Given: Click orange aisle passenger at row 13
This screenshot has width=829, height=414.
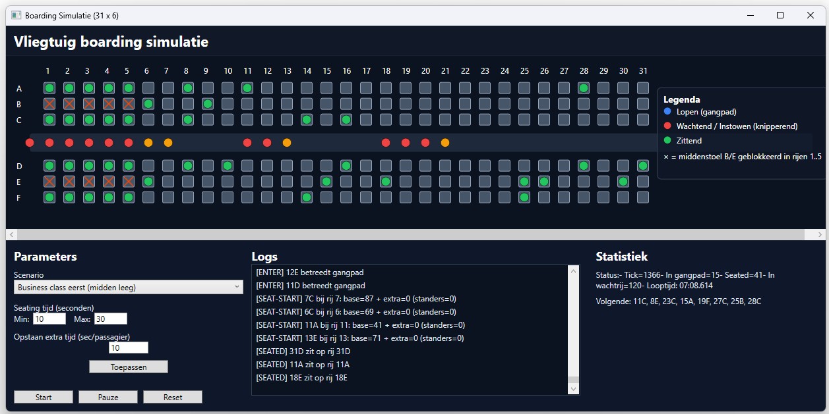Looking at the screenshot, I should pyautogui.click(x=287, y=143).
